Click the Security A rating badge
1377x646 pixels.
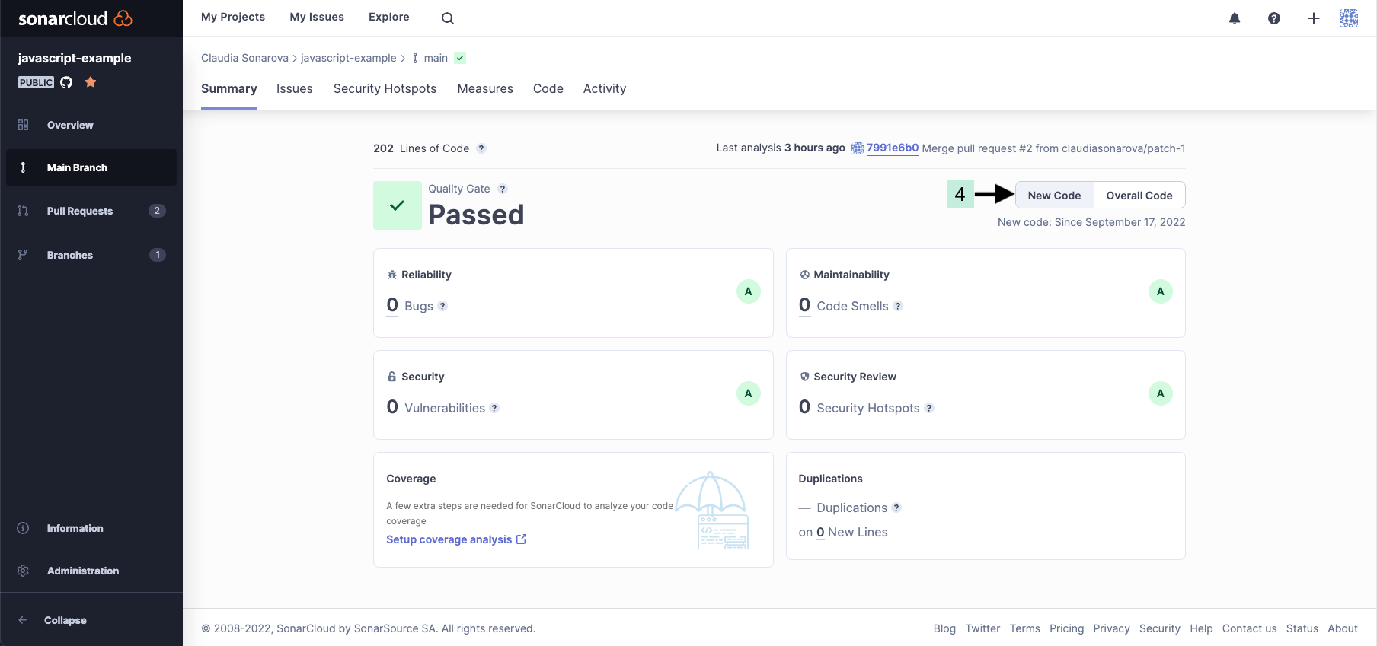(x=749, y=393)
